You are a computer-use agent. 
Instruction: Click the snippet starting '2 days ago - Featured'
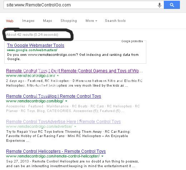tap(74, 83)
